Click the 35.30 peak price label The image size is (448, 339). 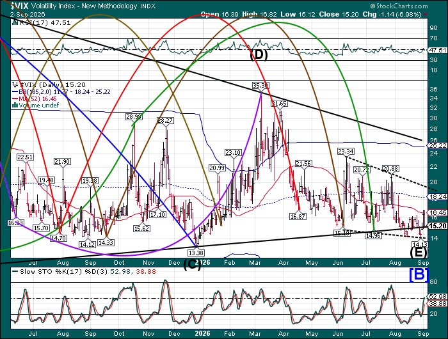coord(260,86)
